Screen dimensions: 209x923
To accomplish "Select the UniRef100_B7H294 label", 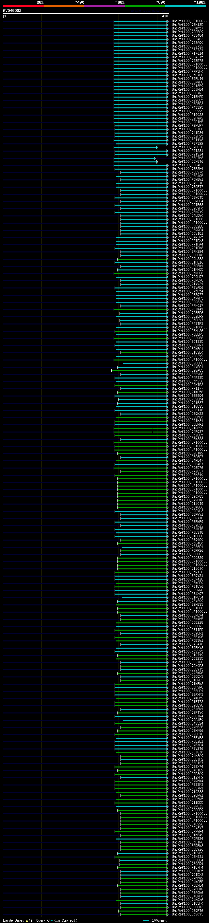I will tap(187, 251).
